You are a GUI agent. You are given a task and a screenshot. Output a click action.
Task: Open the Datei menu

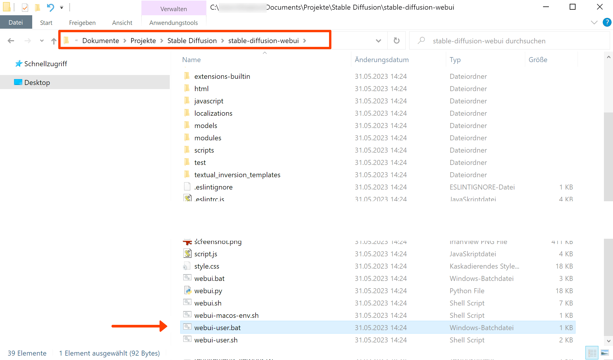16,22
